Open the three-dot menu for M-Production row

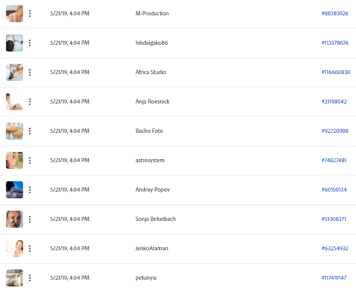(30, 13)
